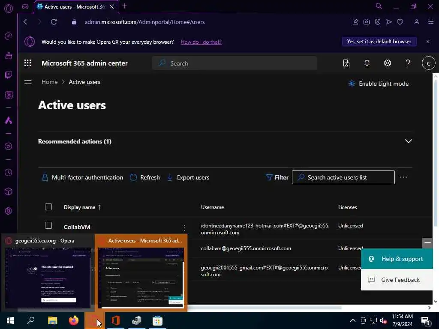Image resolution: width=439 pixels, height=329 pixels.
Task: Open File Explorer from the taskbar
Action: (52, 320)
